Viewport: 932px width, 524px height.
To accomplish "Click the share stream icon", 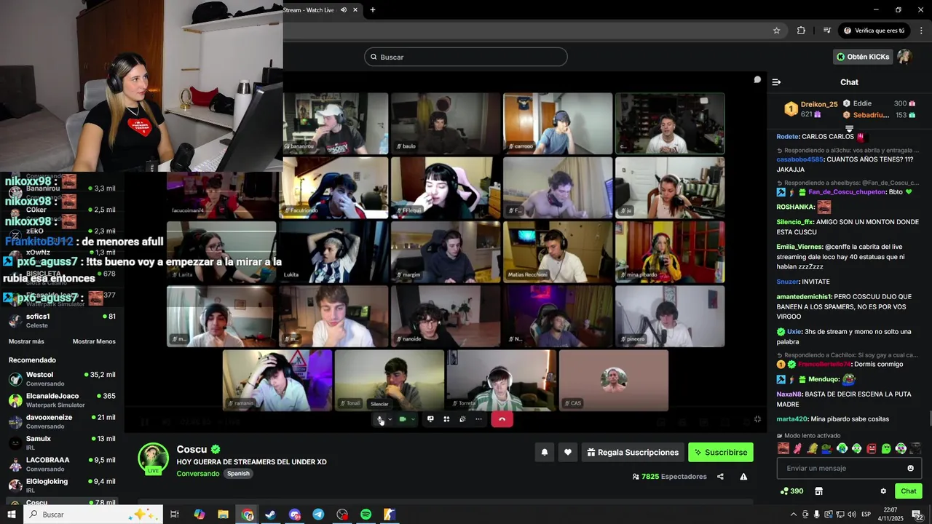I will [720, 477].
